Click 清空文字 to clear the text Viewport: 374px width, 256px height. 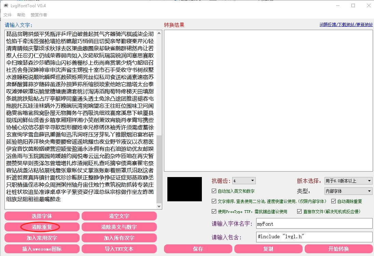(x=119, y=216)
